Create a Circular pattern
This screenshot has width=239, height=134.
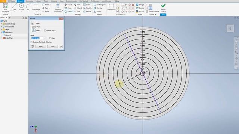click(98, 8)
